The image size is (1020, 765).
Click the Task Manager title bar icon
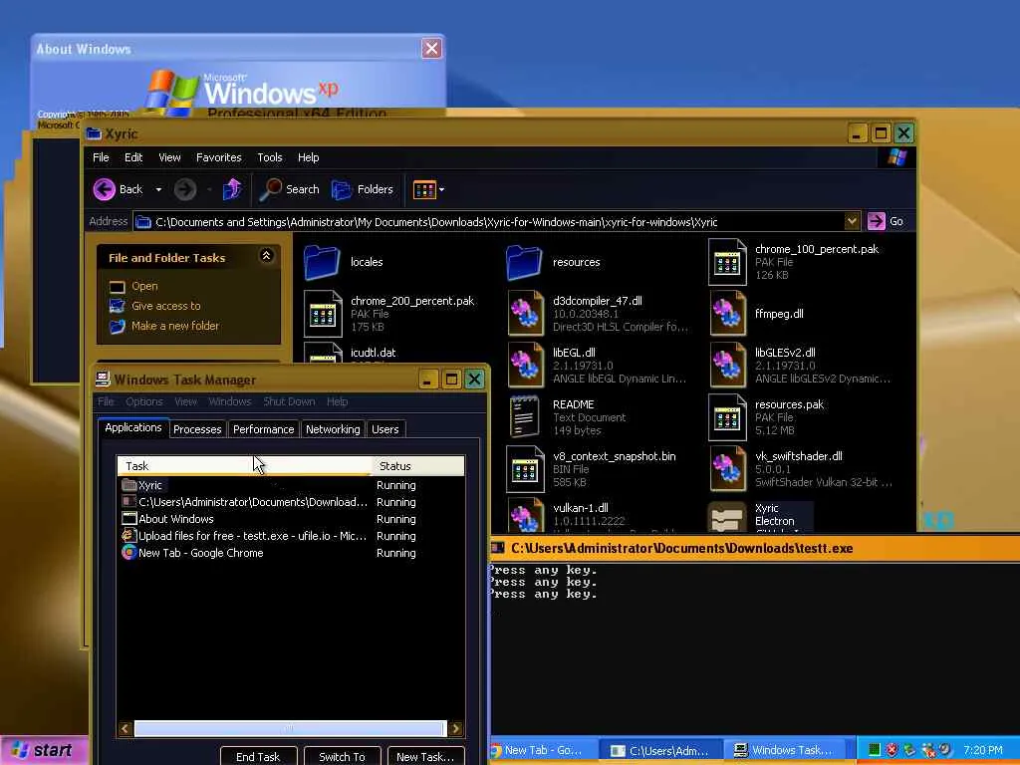tap(103, 379)
